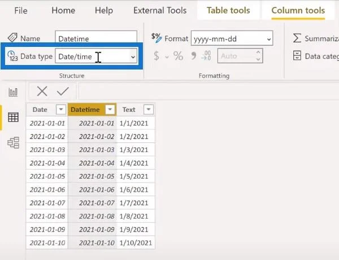The image size is (339, 260).
Task: Increase decimal places with up stepper
Action: click(258, 53)
